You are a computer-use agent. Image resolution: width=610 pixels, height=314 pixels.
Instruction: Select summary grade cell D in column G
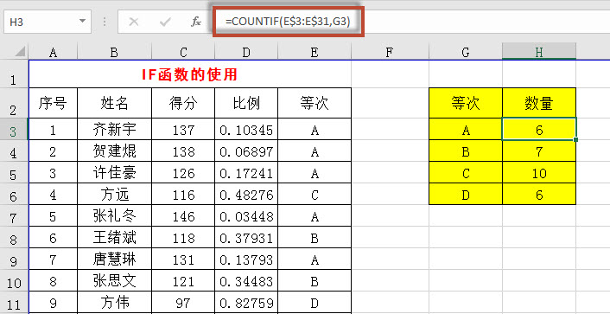pos(466,195)
